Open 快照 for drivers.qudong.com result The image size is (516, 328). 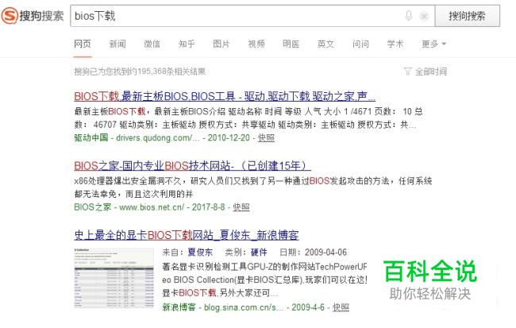tap(266, 137)
